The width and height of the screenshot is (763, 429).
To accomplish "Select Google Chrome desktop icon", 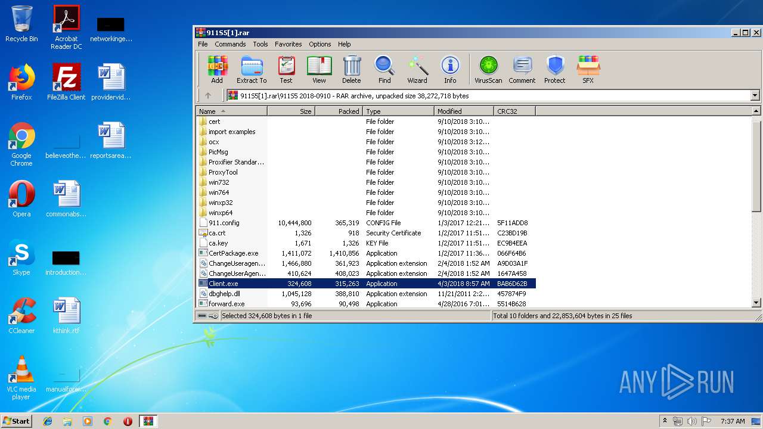I will [x=21, y=145].
